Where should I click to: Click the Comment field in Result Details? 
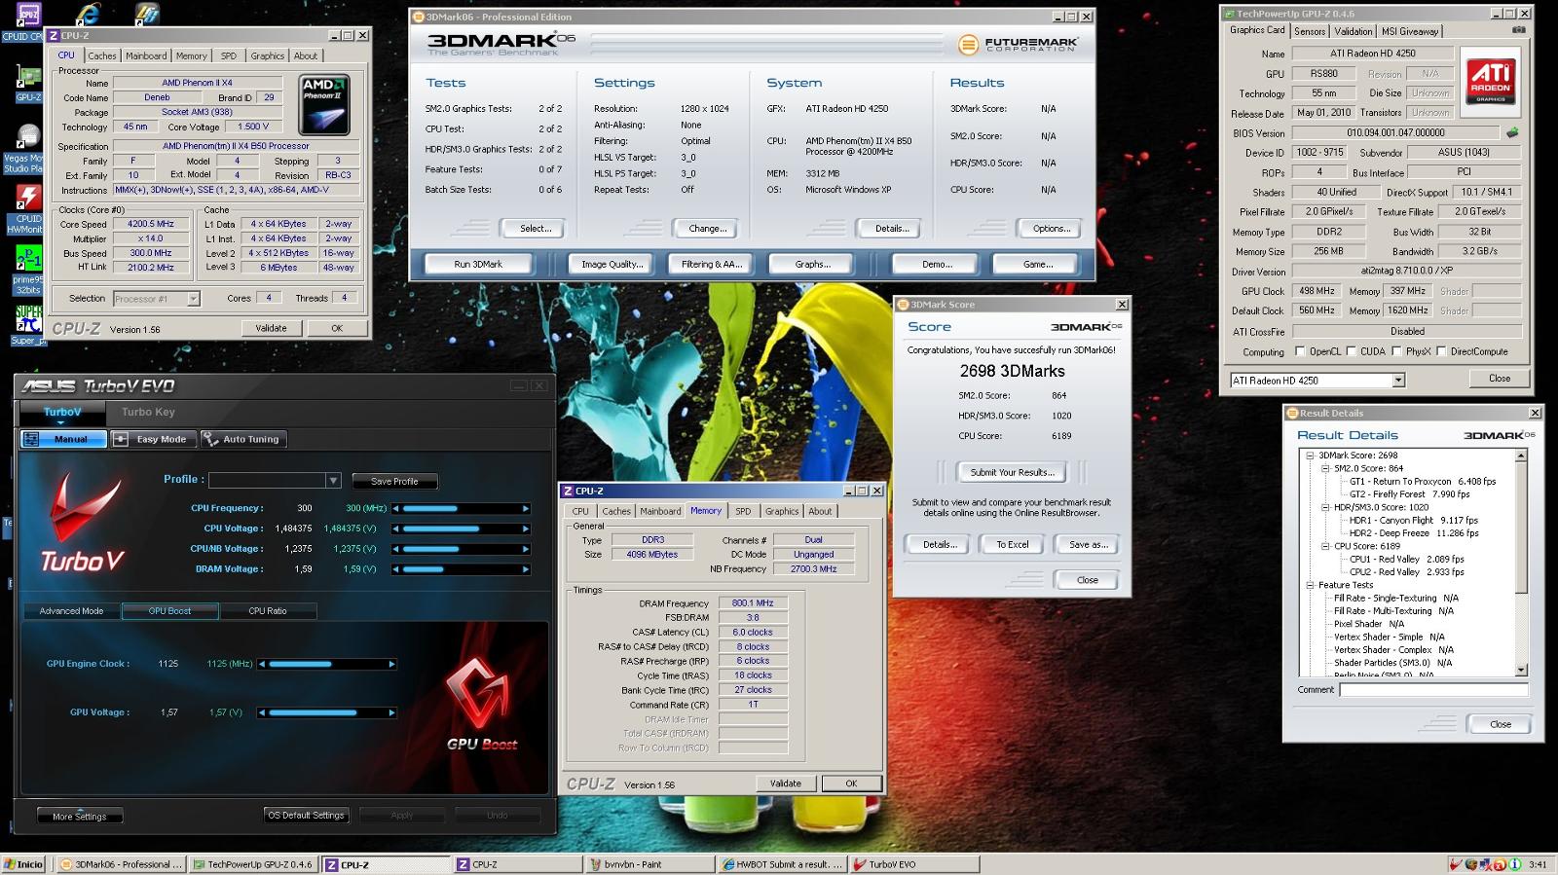(1433, 689)
